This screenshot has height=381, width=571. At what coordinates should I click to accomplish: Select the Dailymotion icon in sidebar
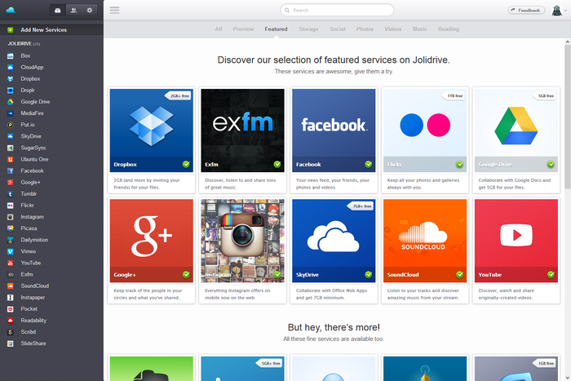(x=10, y=240)
